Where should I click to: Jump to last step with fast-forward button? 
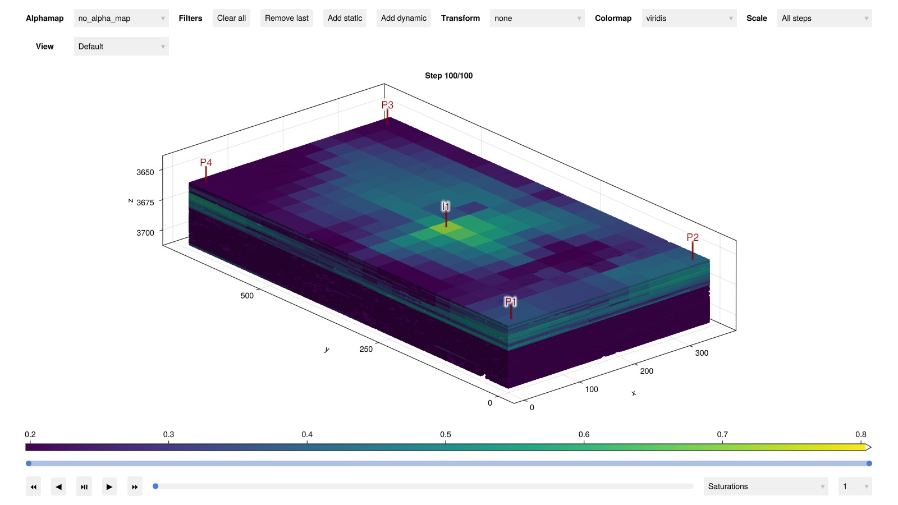tap(135, 486)
